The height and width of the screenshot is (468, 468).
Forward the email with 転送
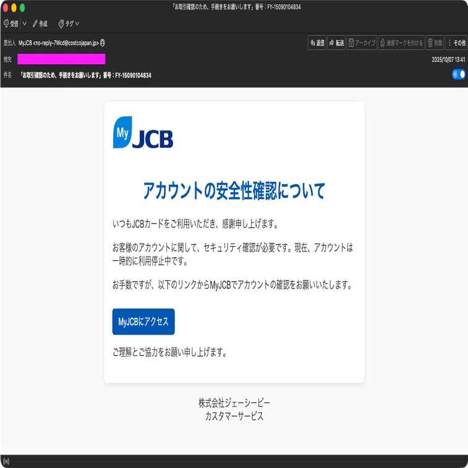click(336, 43)
